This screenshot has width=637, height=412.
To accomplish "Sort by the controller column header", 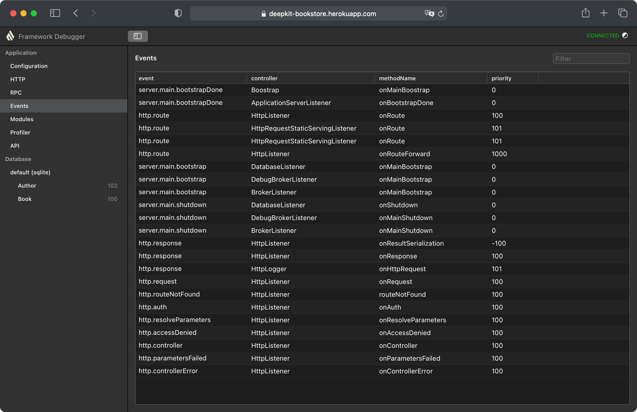I will point(264,78).
